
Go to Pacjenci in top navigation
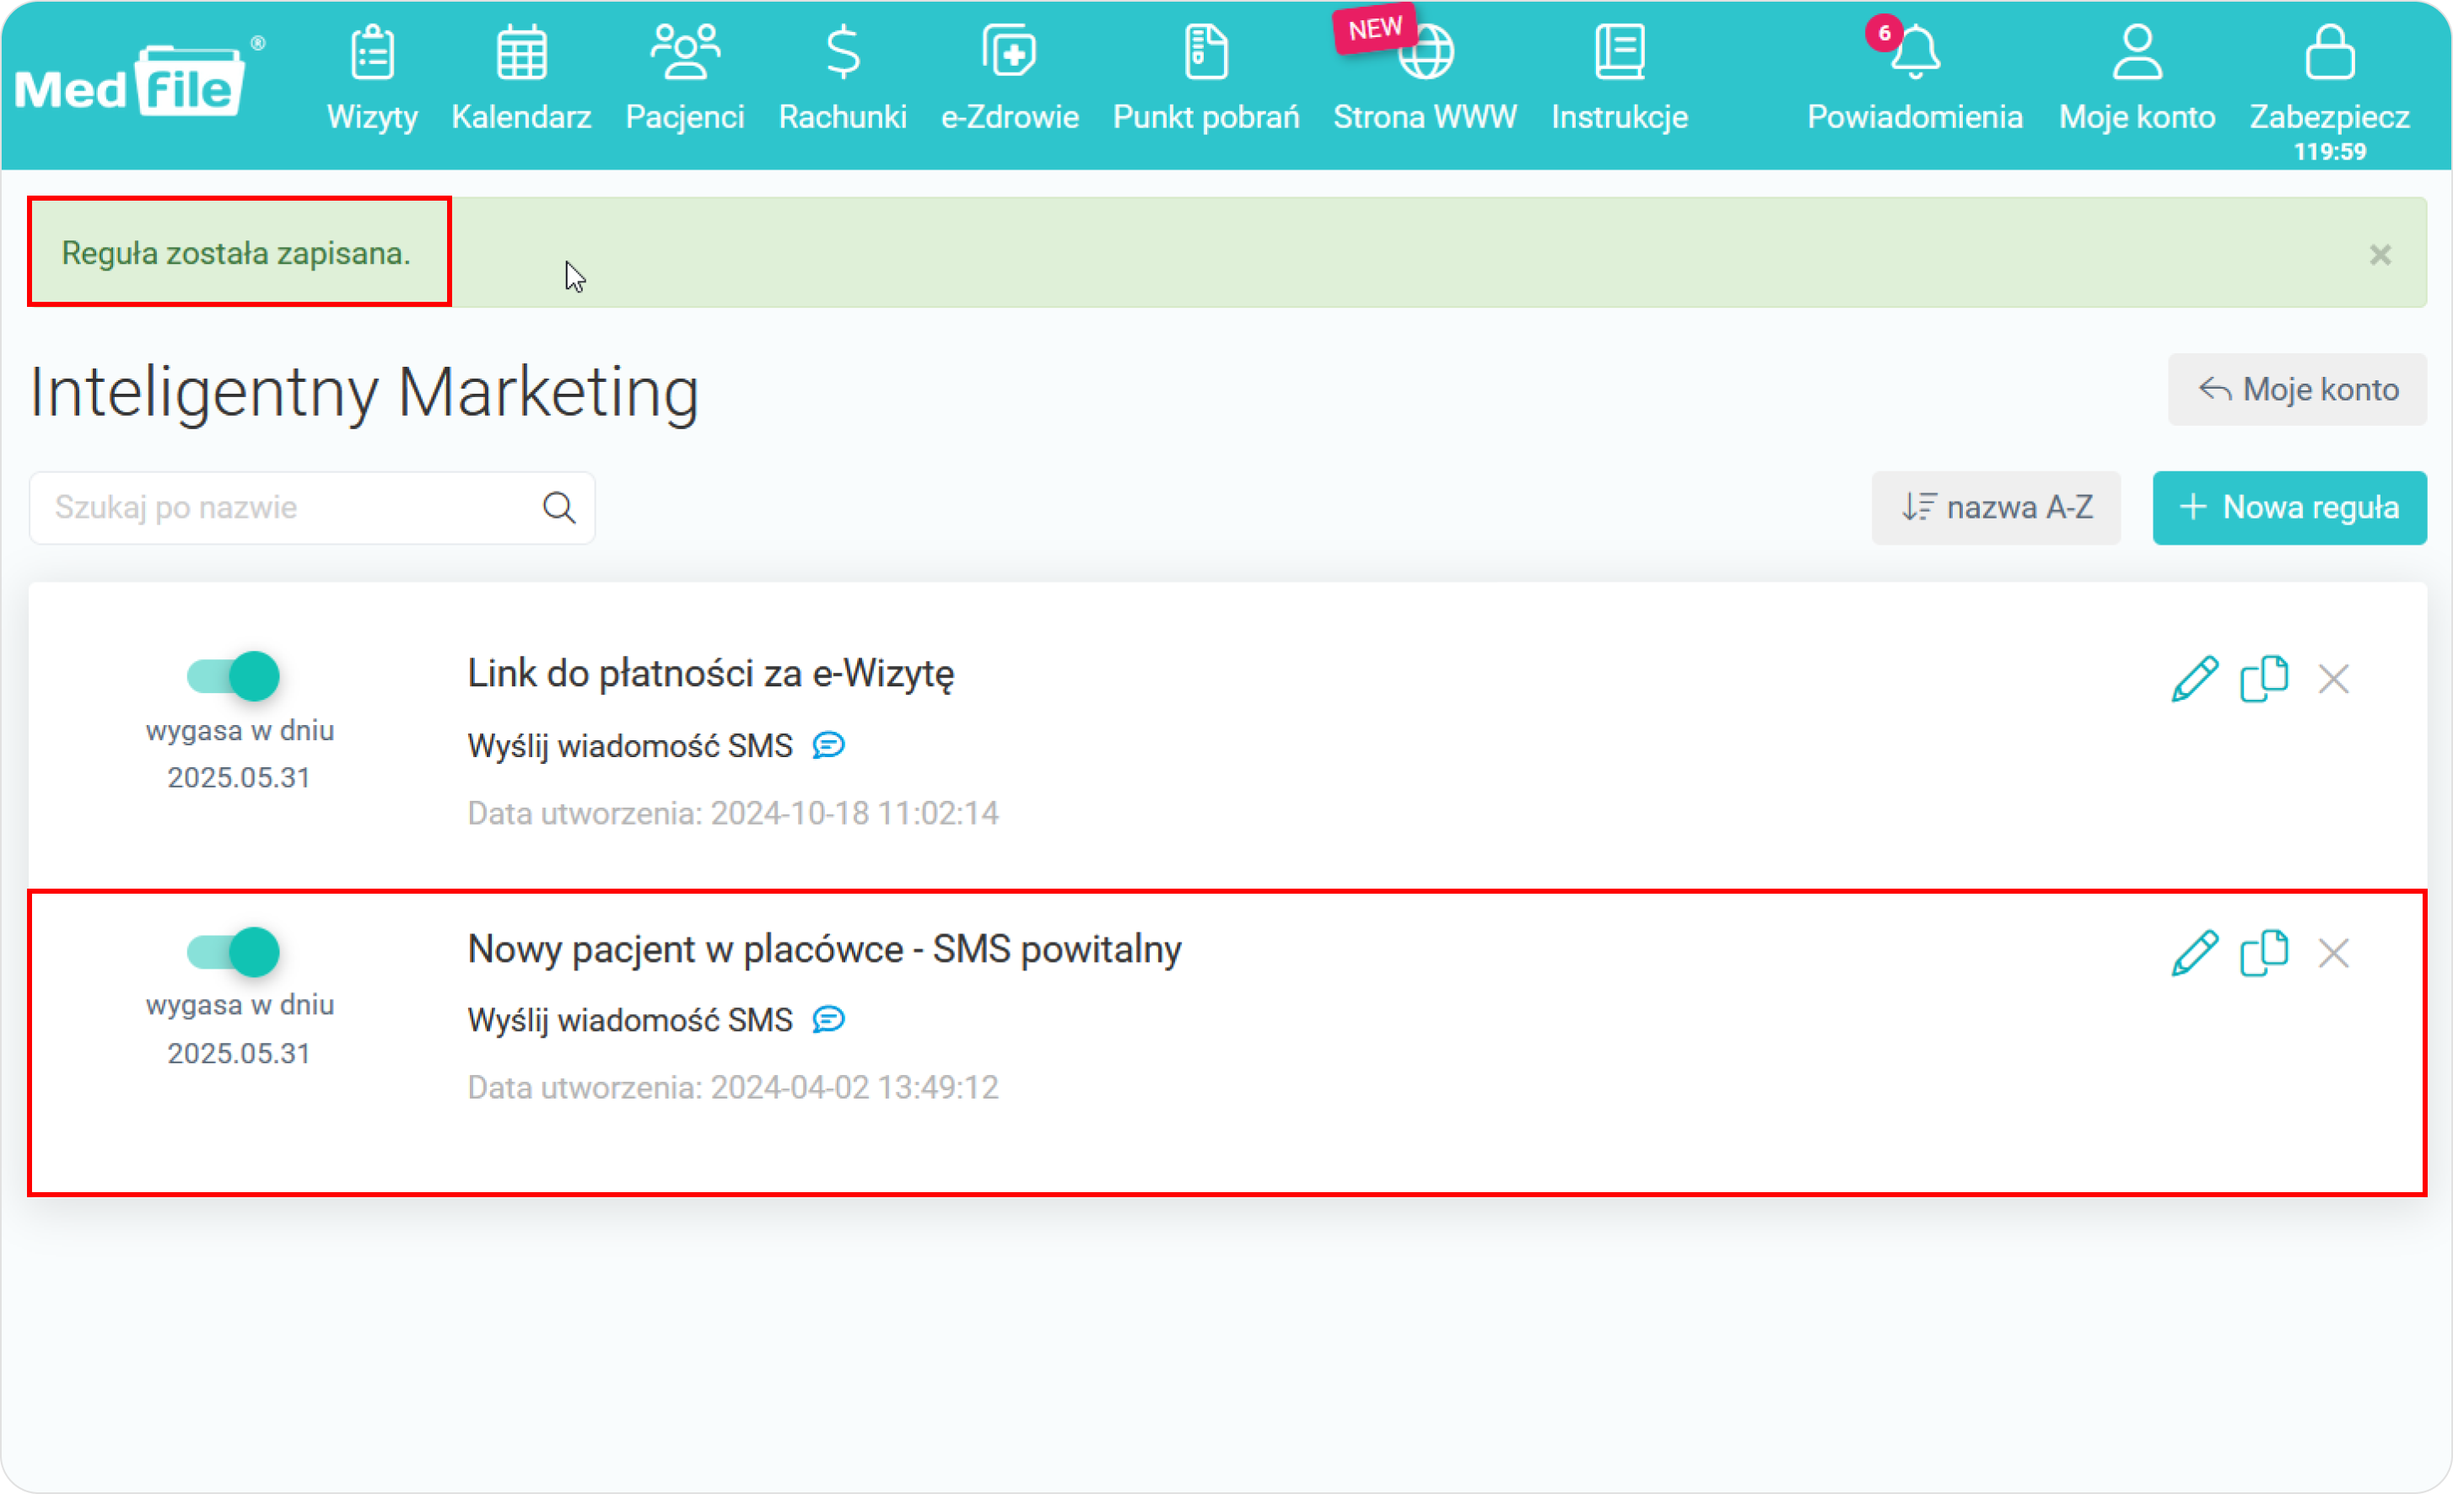coord(684,79)
